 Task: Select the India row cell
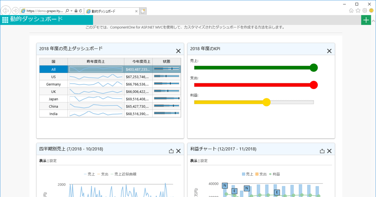[54, 114]
